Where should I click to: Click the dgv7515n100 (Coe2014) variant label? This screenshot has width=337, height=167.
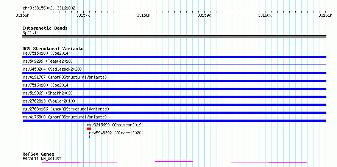pos(47,53)
